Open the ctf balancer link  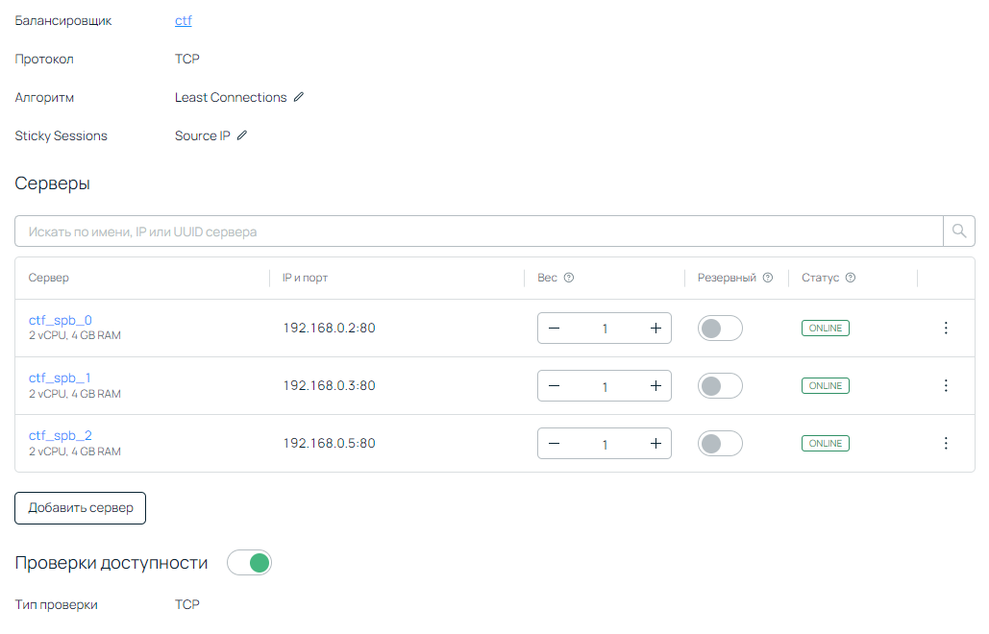(x=184, y=20)
